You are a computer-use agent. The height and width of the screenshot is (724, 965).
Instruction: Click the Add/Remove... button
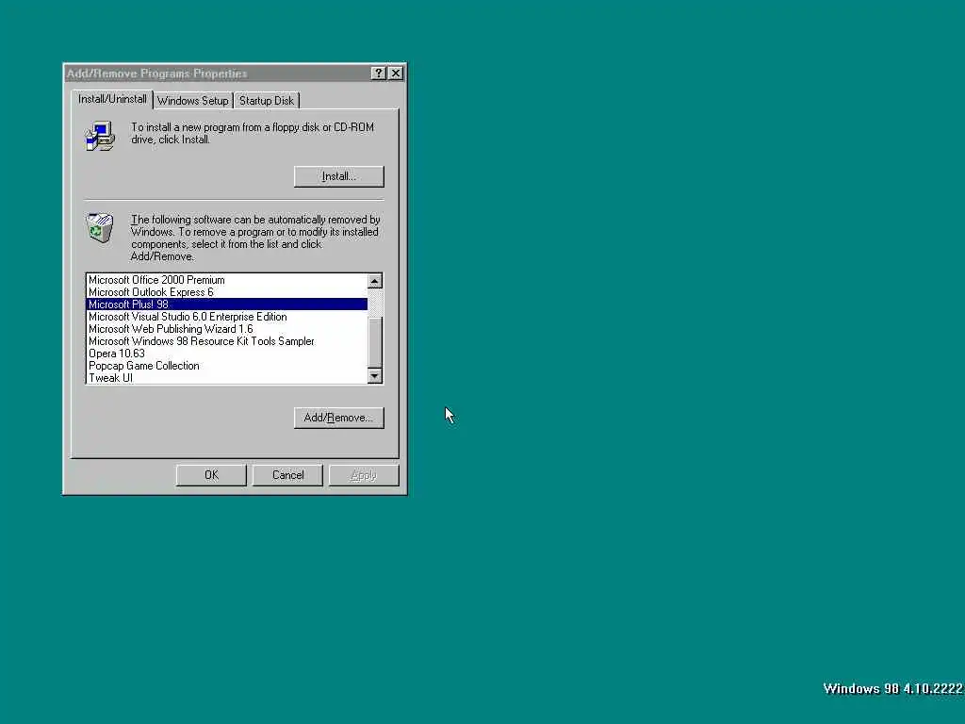point(338,418)
